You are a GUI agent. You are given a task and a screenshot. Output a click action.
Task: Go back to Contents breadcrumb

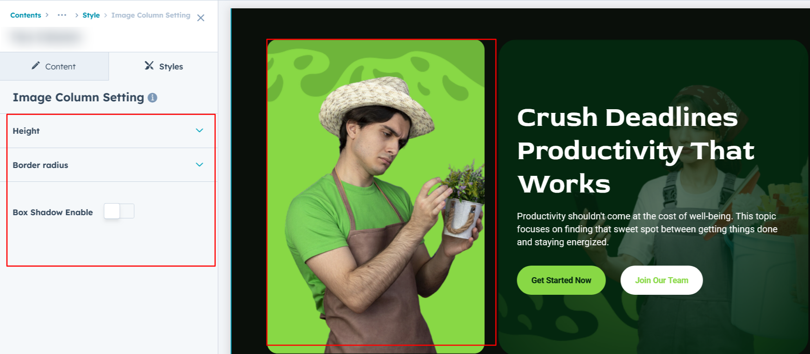pos(26,15)
